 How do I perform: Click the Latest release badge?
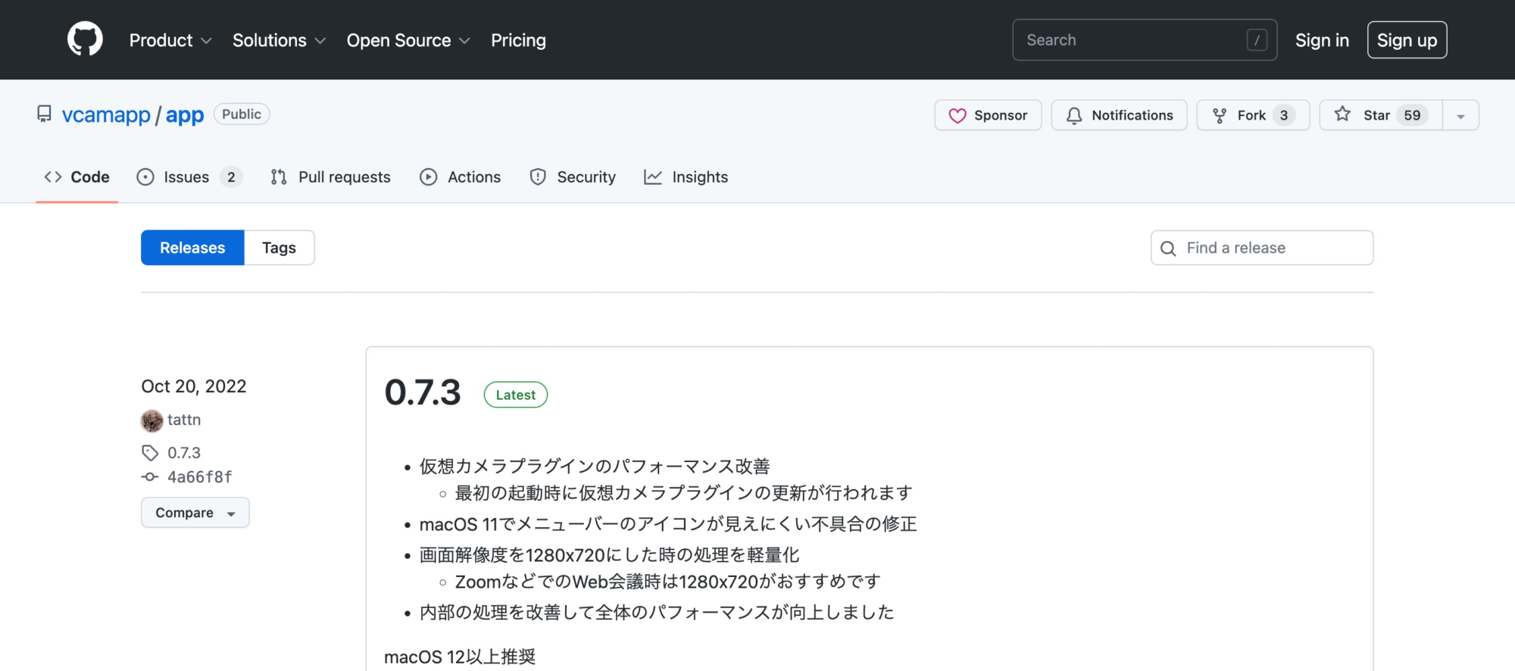516,395
